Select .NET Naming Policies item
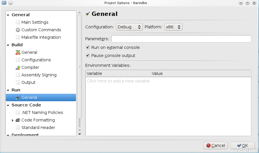Image resolution: width=259 pixels, height=153 pixels. click(x=42, y=113)
